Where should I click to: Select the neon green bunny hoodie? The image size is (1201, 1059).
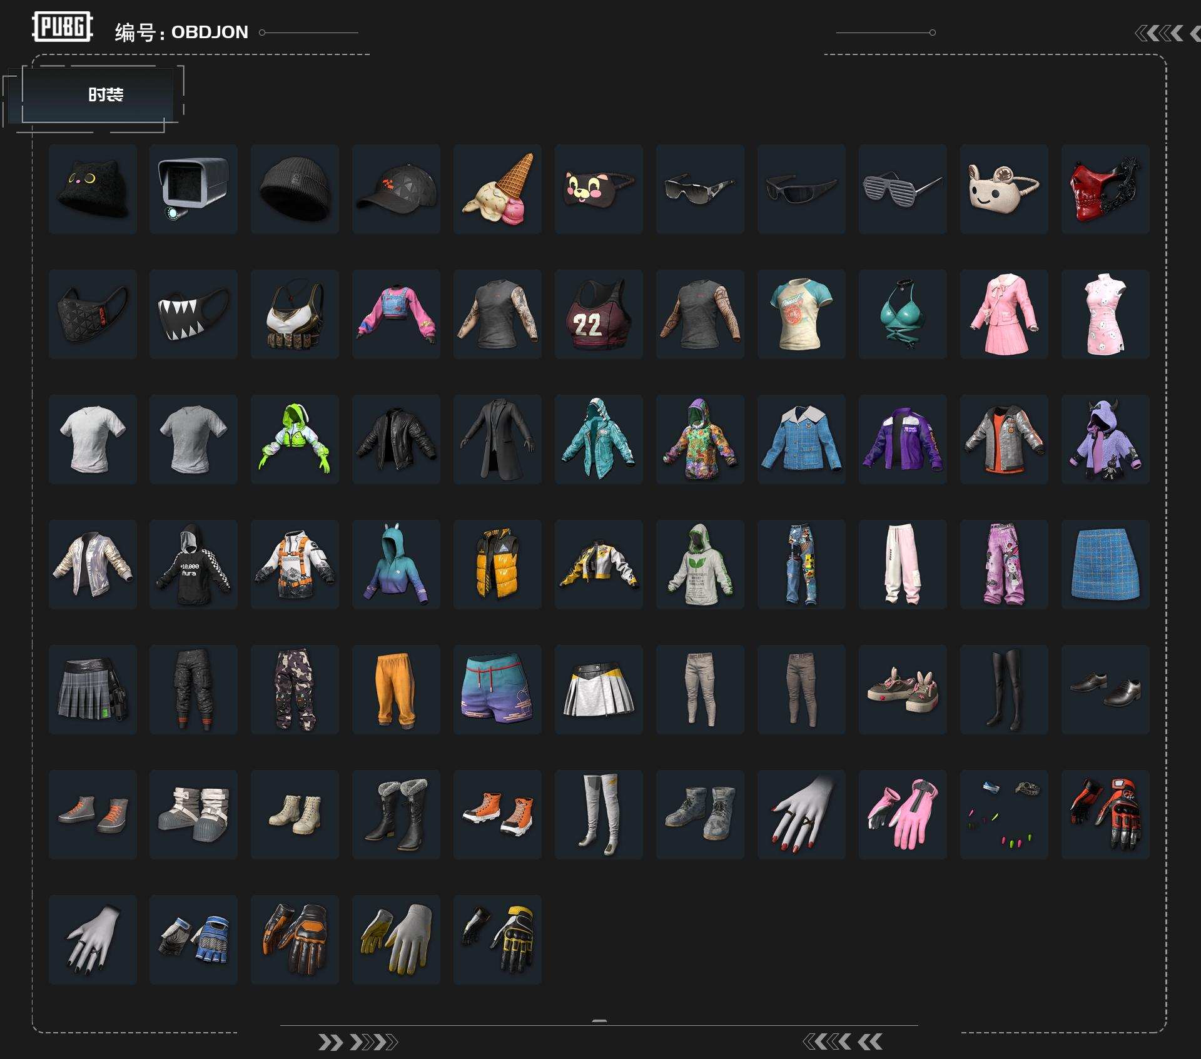[x=295, y=438]
